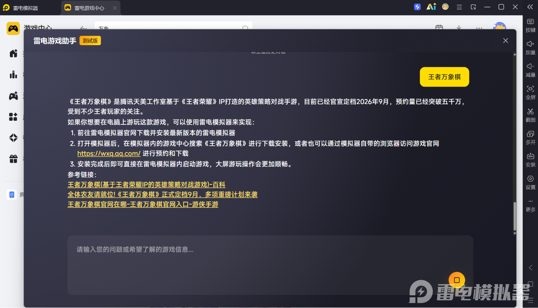Close the 雷电游戏助手 dialog

(506, 40)
